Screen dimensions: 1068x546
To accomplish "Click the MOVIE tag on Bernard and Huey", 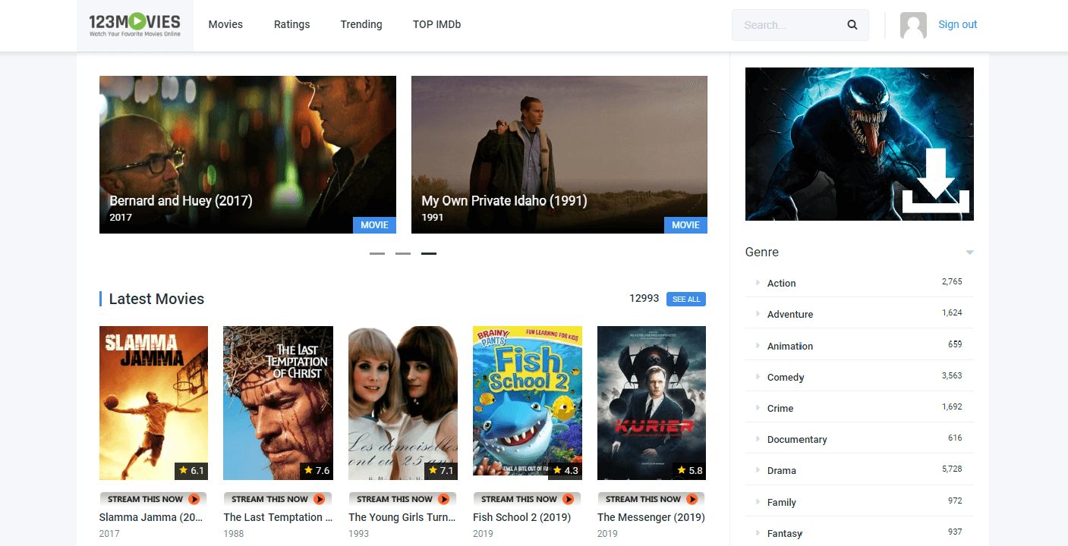I will click(374, 225).
